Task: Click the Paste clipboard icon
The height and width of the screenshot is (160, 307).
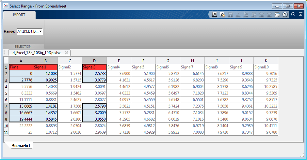Action: (x=254, y=14)
